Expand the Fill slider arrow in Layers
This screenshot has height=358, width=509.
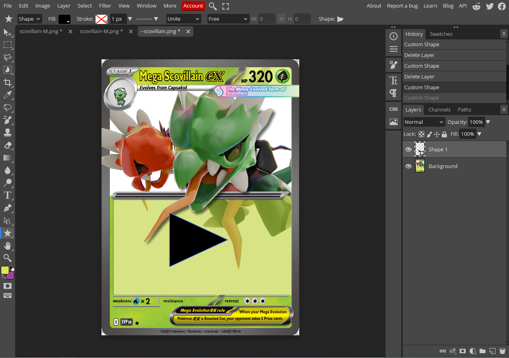(x=480, y=134)
